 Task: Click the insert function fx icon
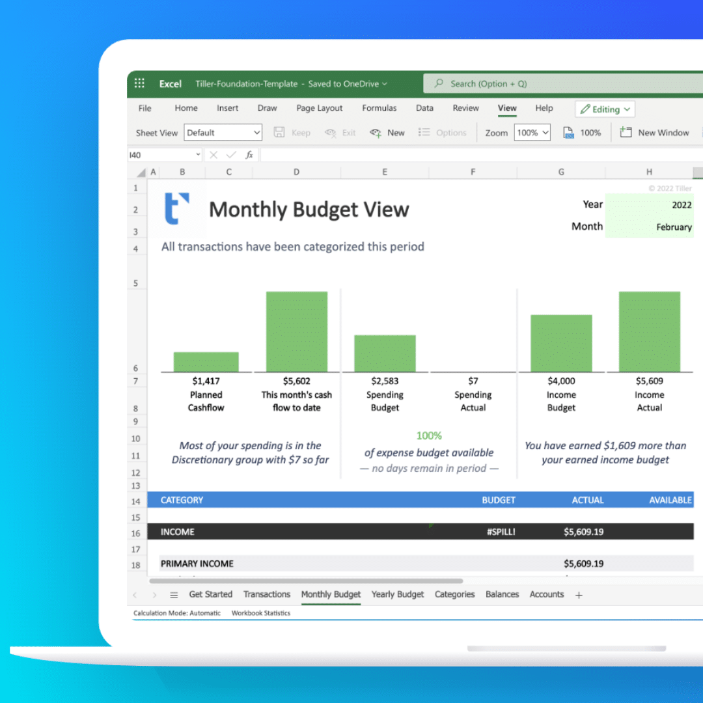[x=249, y=155]
